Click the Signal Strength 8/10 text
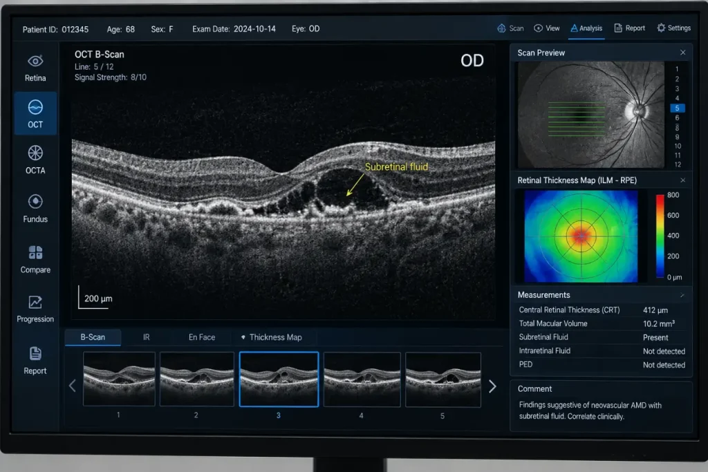 pyautogui.click(x=111, y=77)
